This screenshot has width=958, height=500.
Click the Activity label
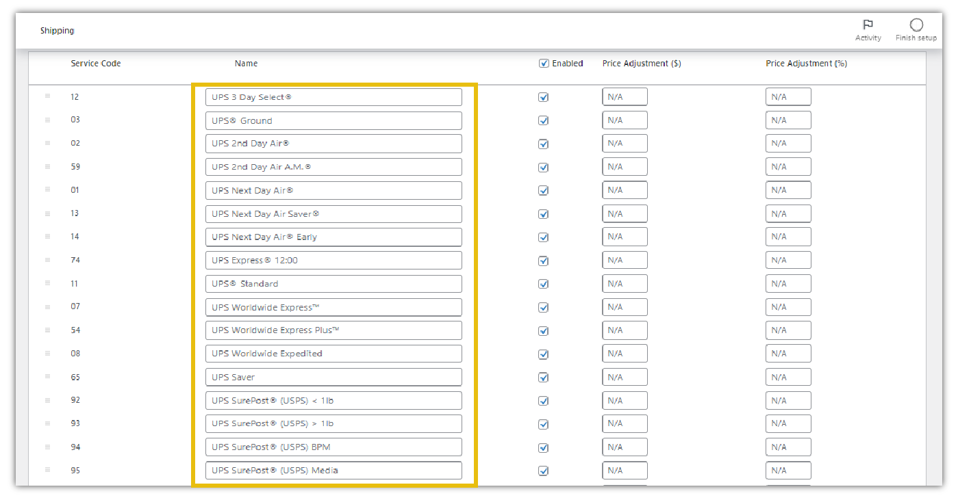(x=868, y=38)
